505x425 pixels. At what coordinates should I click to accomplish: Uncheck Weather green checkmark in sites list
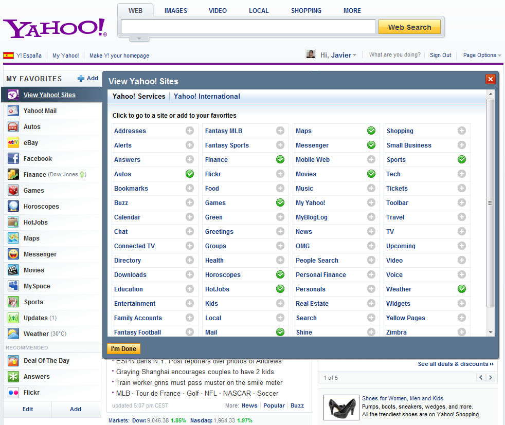(462, 289)
